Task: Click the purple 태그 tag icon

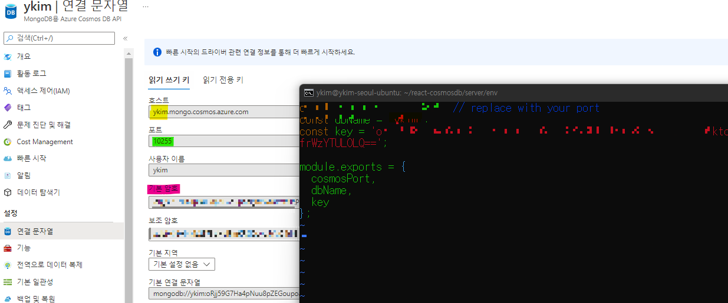Action: point(8,108)
